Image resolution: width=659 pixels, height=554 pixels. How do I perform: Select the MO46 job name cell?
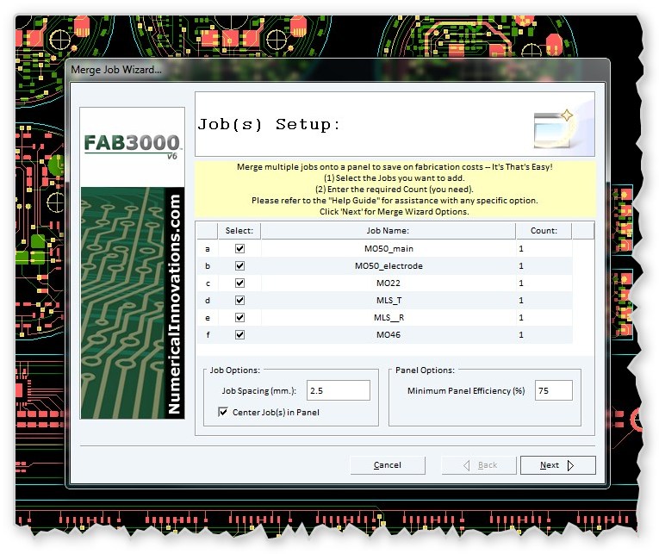(x=389, y=334)
